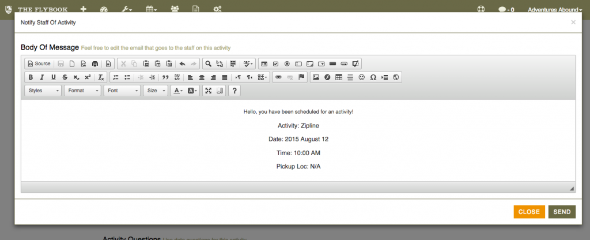Click the Print icon in editor toolbar
Image resolution: width=590 pixels, height=240 pixels.
[95, 63]
